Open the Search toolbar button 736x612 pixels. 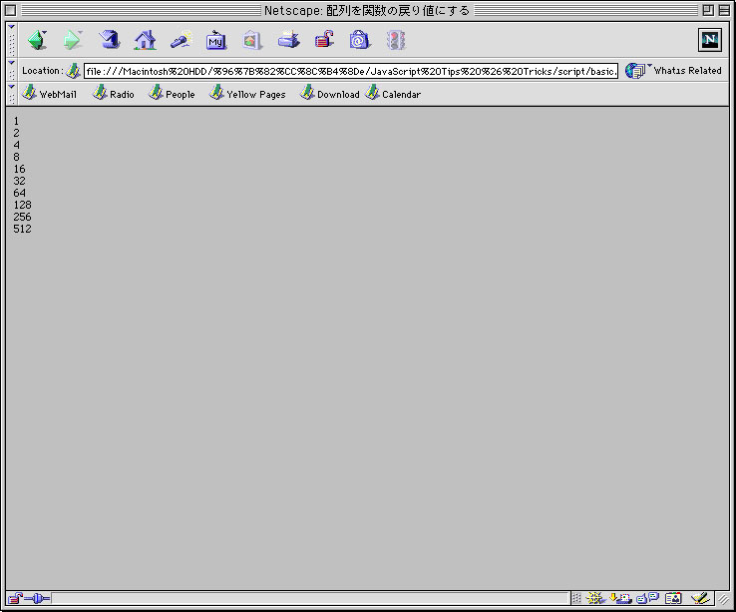tap(182, 40)
